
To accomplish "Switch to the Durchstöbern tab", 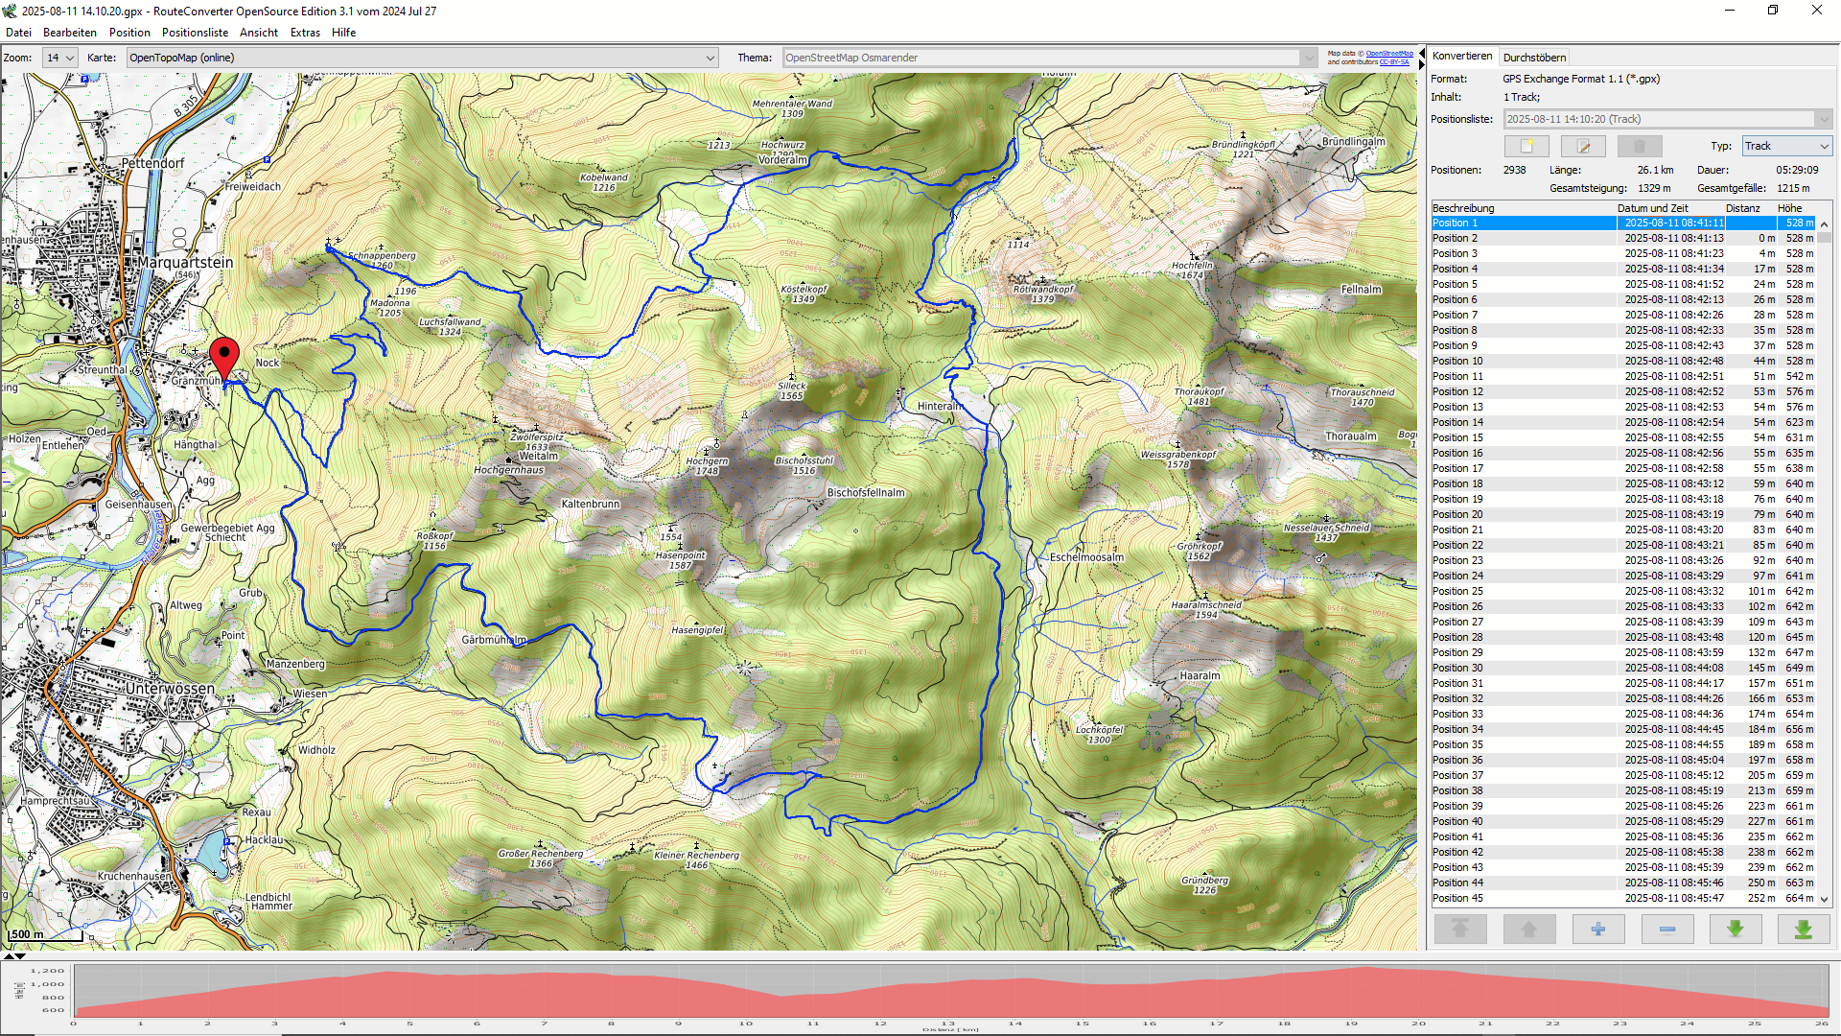I will [x=1534, y=58].
